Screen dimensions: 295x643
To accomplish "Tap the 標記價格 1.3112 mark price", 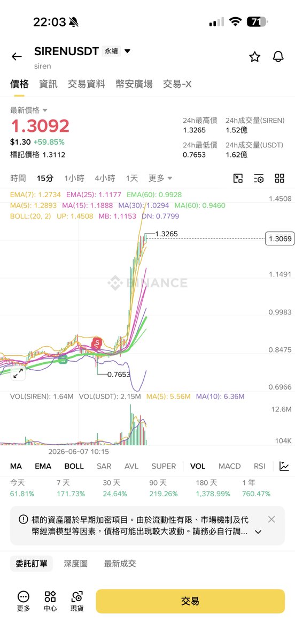I will pos(37,154).
